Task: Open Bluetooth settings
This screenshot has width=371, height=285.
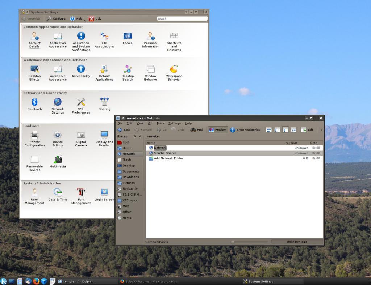Action: [34, 104]
